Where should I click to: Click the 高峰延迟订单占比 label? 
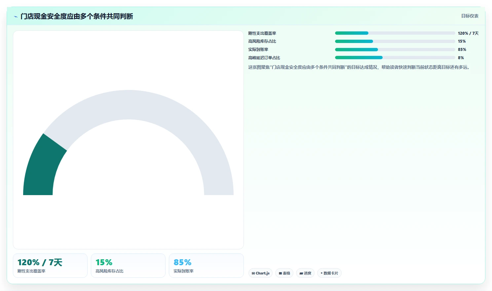(x=264, y=58)
